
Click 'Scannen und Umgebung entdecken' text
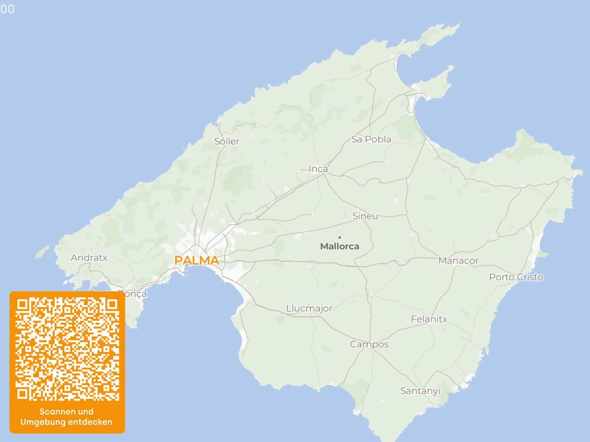tap(67, 417)
